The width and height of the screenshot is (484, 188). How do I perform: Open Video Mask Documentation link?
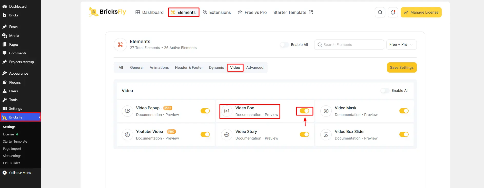point(348,115)
